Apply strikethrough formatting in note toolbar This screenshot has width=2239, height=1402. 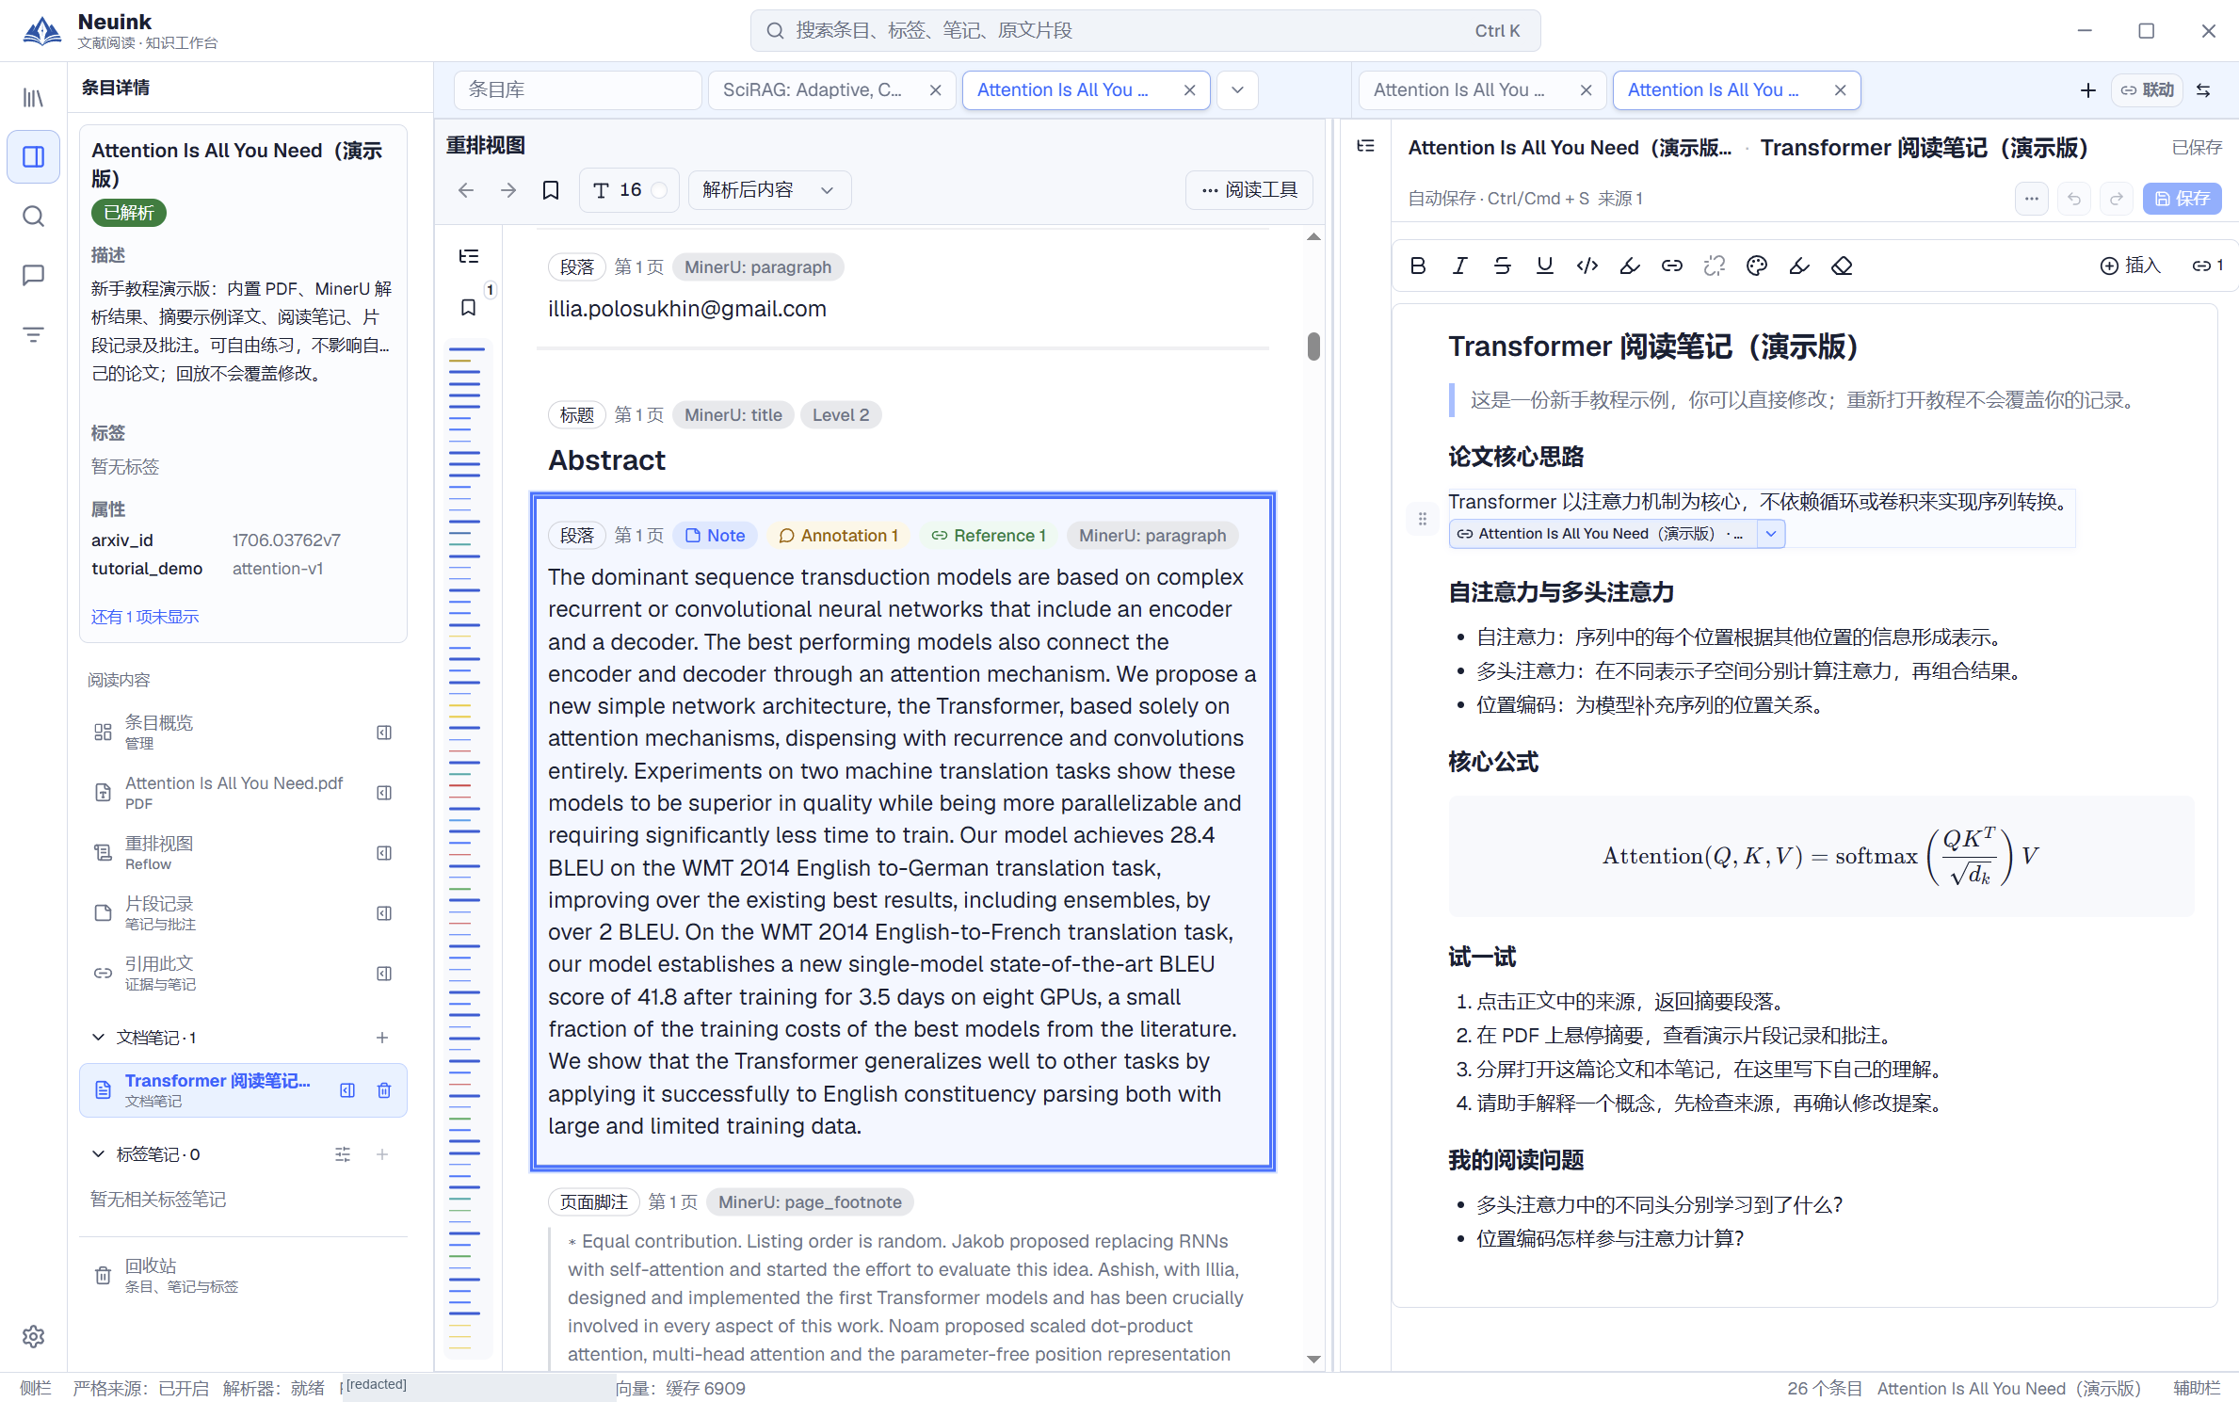tap(1502, 266)
